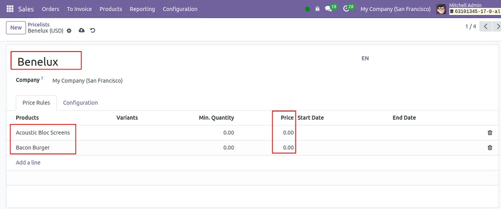Sort by the Start Date column header
Screen dimensions: 501x209
[x=311, y=117]
